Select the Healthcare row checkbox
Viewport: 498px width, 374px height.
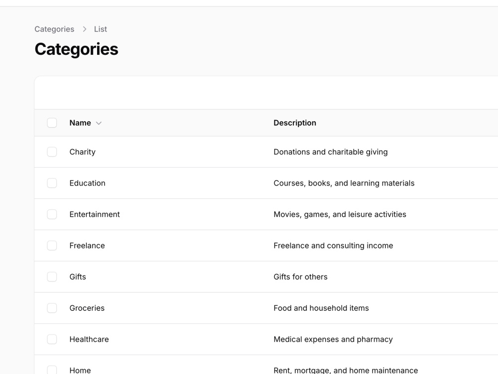52,339
